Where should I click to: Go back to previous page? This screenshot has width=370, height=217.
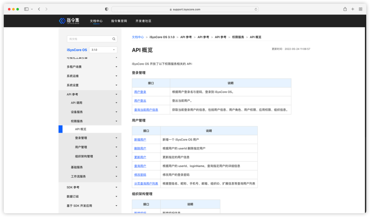(x=39, y=9)
